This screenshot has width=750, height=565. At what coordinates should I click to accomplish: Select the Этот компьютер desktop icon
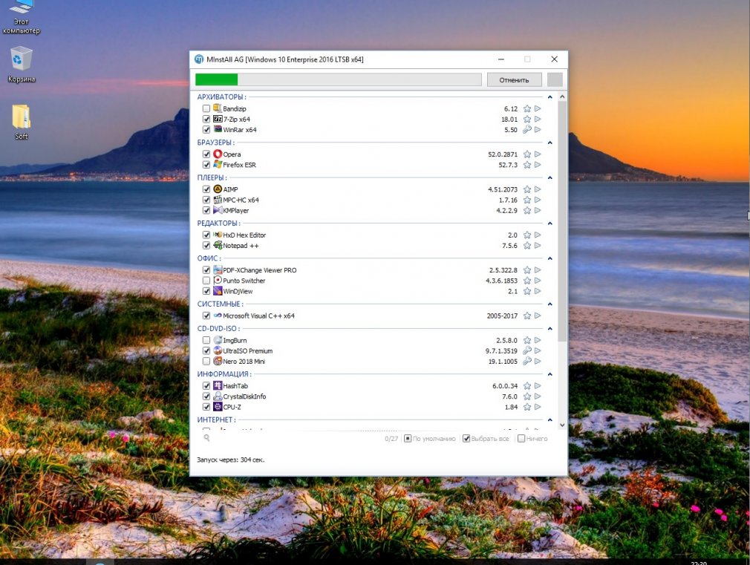[x=22, y=17]
